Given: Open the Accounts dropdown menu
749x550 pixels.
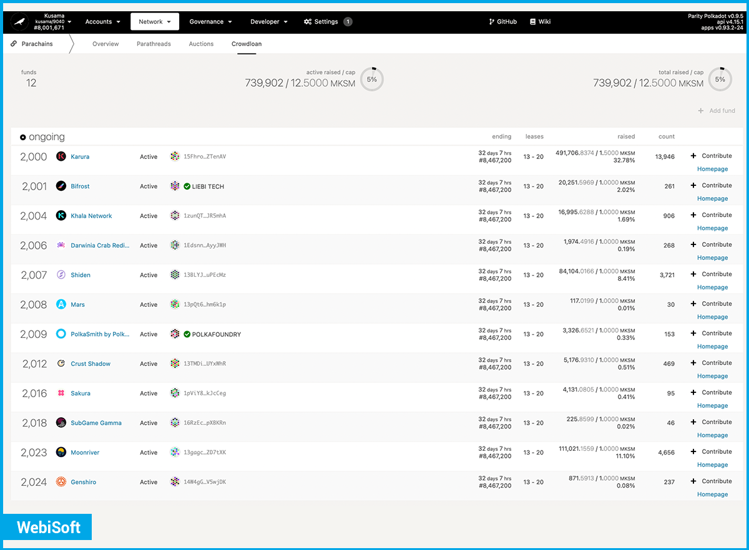Looking at the screenshot, I should click(x=102, y=22).
